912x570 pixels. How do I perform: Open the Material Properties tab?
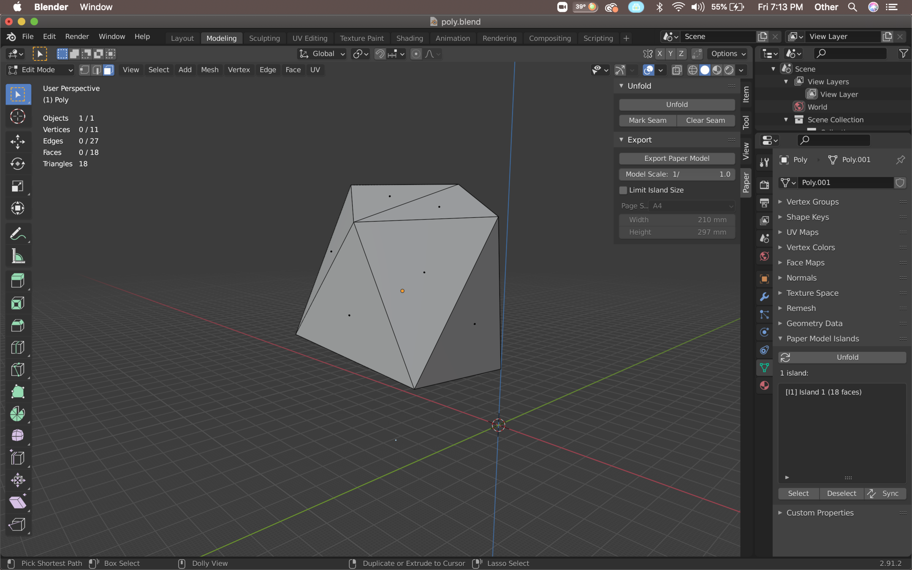coord(764,385)
